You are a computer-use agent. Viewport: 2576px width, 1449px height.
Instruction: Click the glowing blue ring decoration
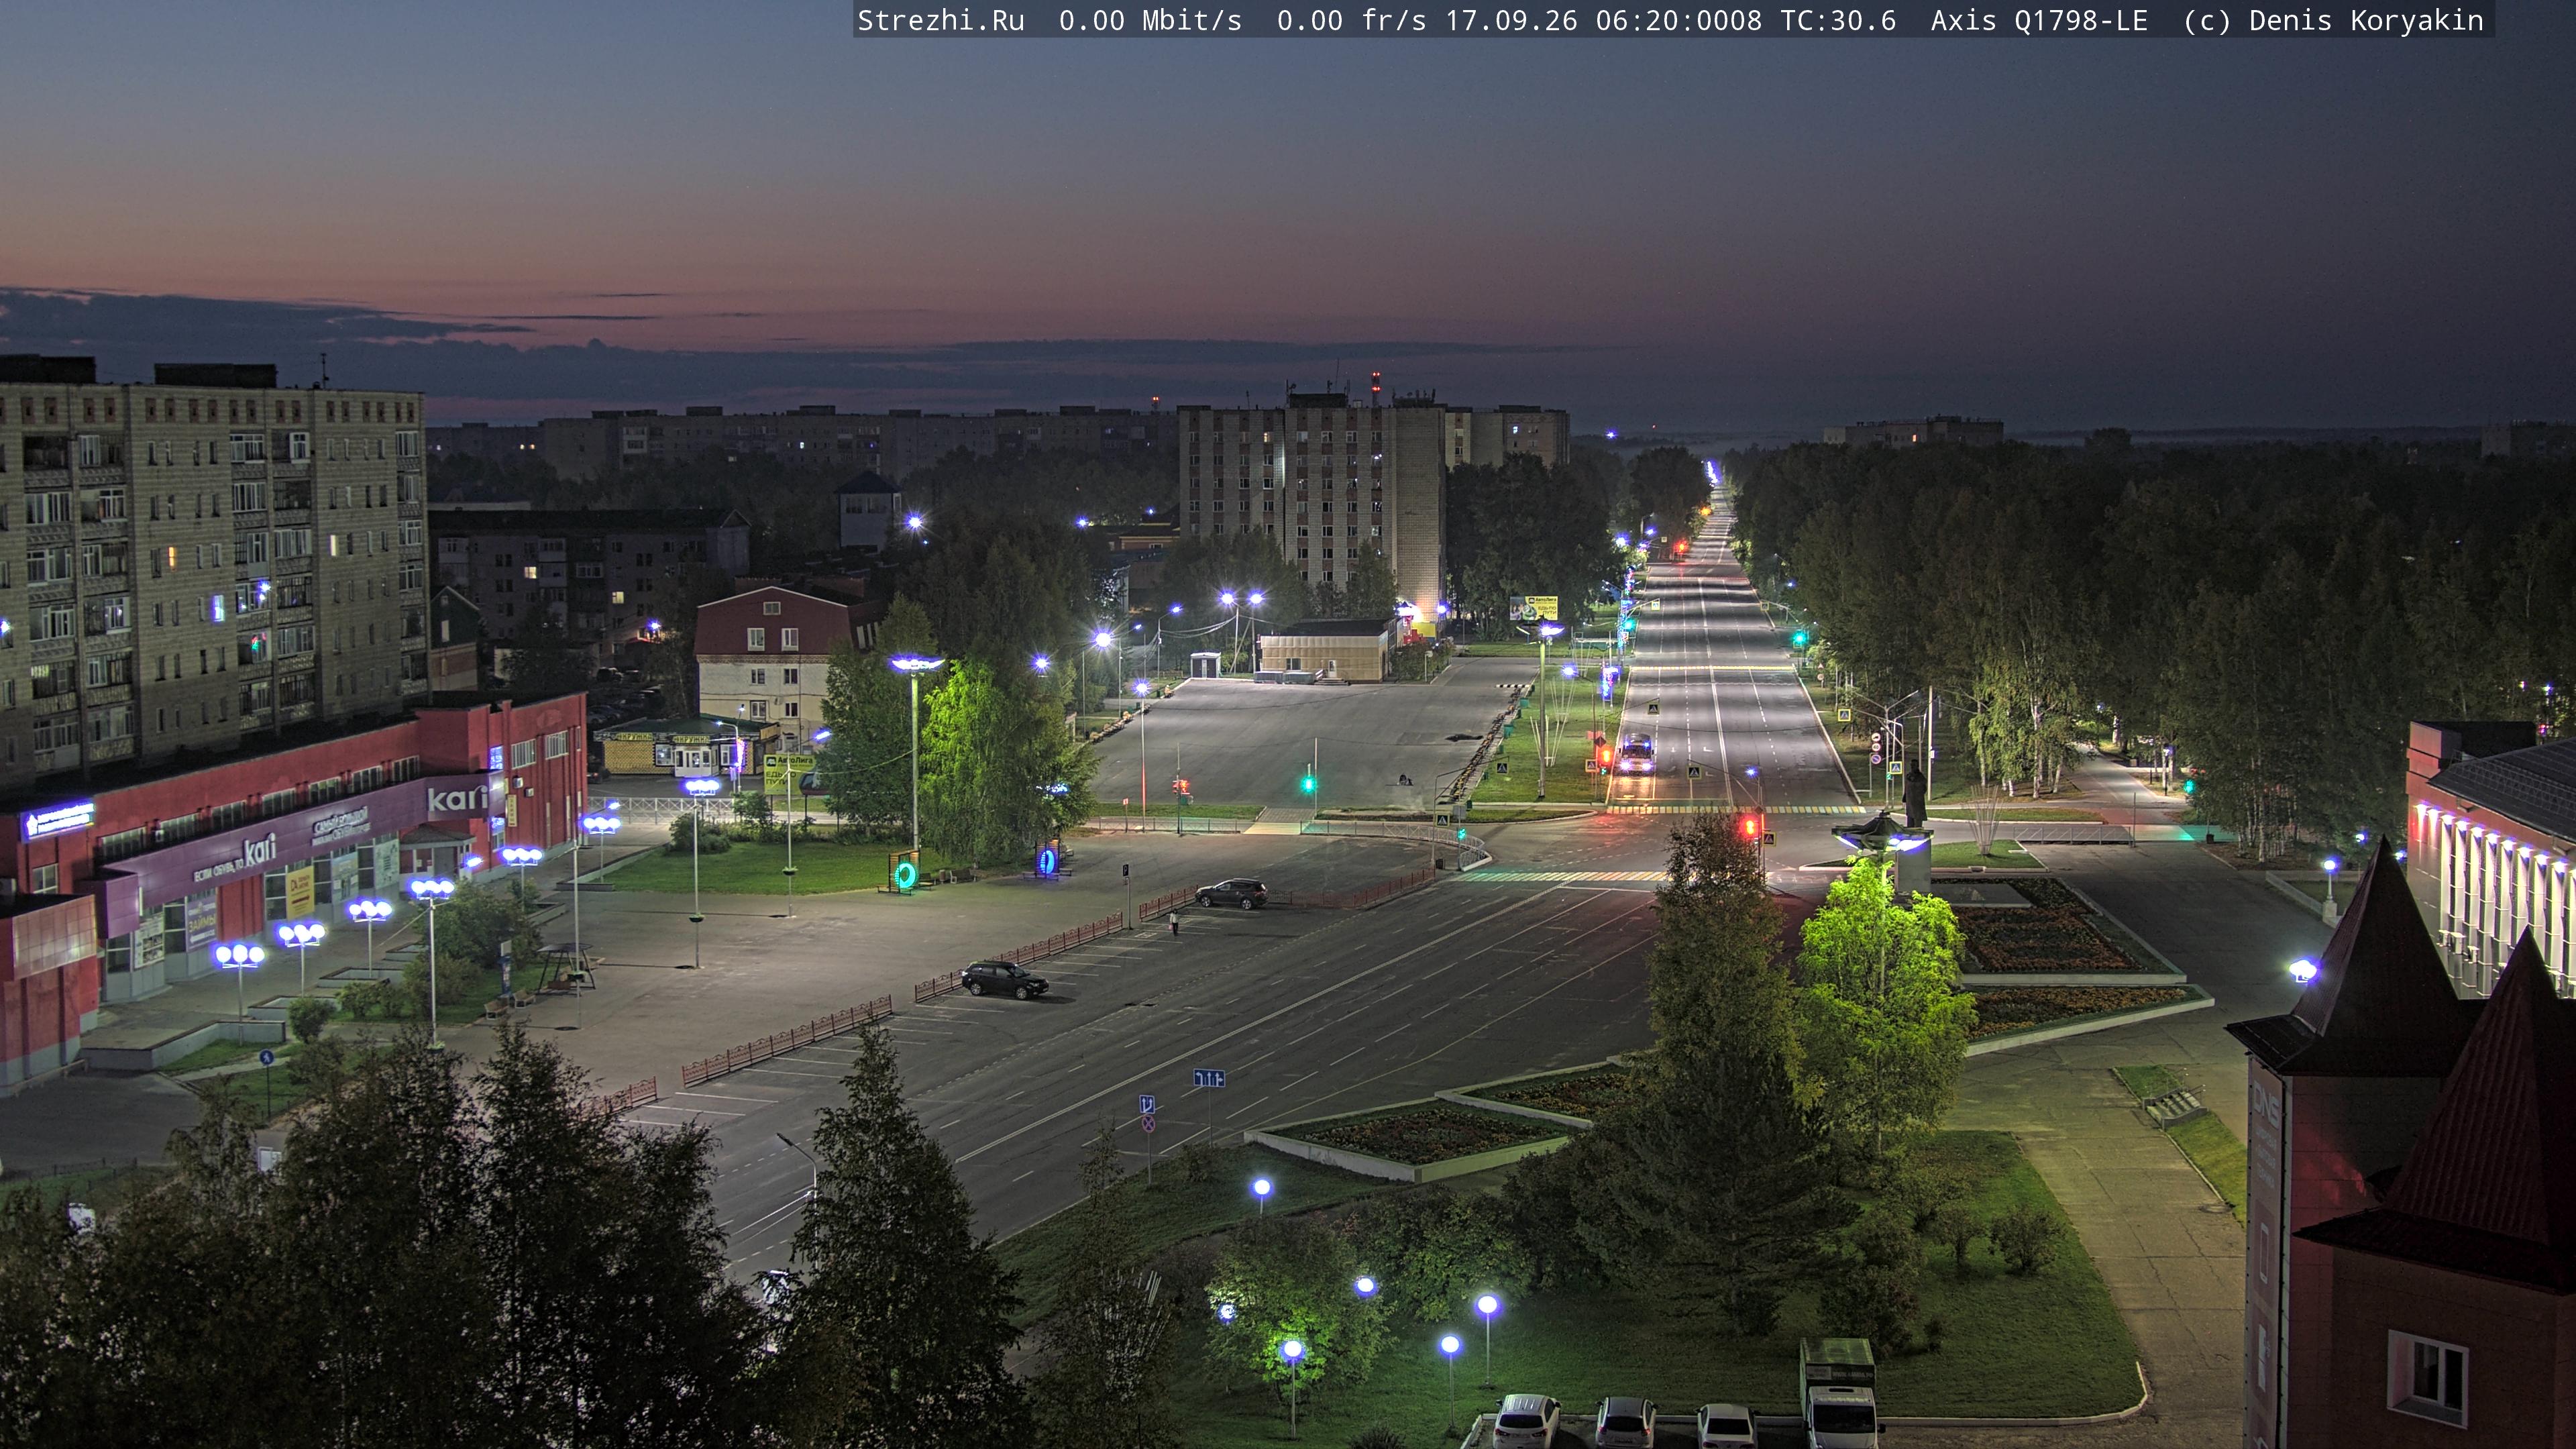tap(1047, 859)
